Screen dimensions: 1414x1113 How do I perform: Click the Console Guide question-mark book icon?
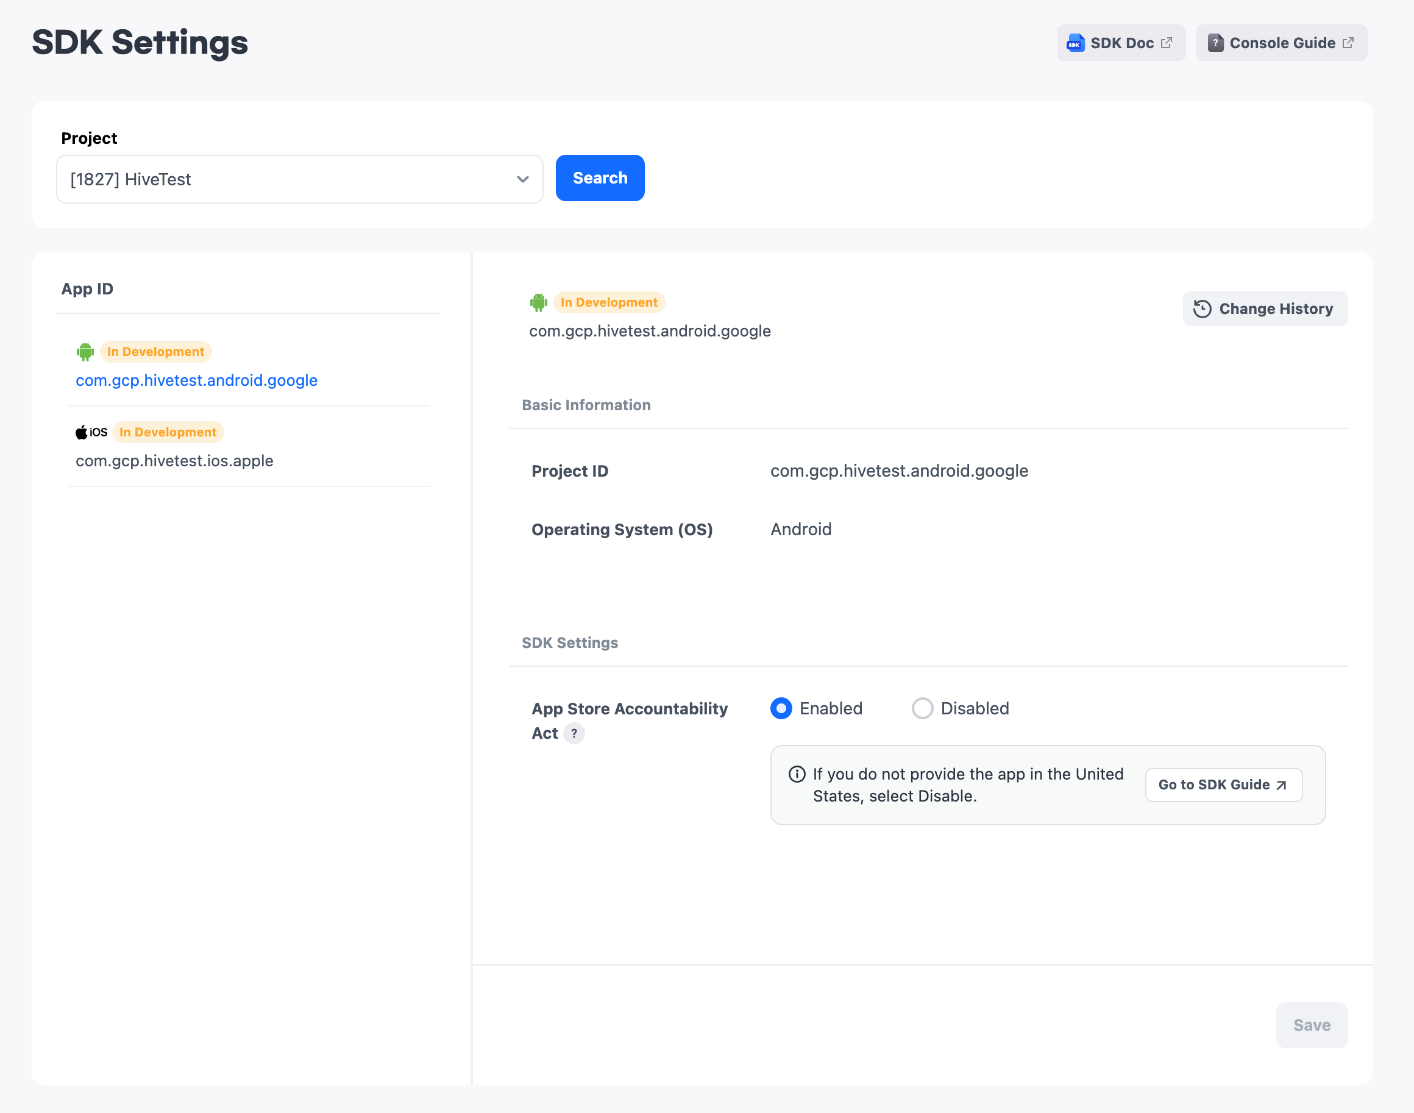coord(1215,43)
